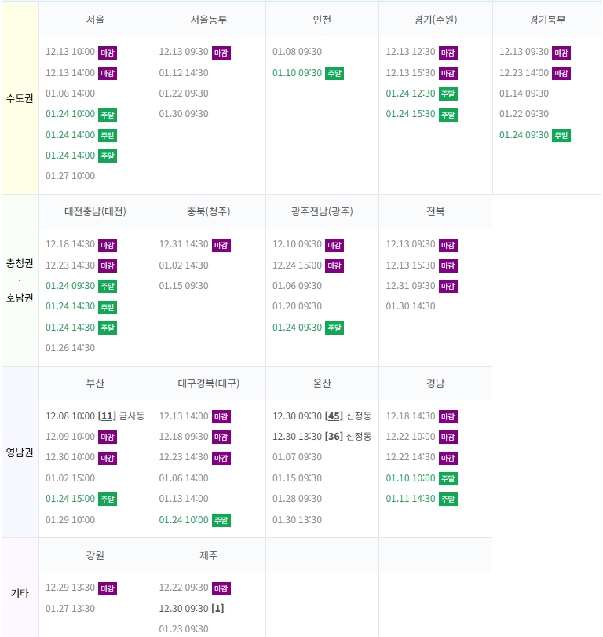Click the 영남권 region row label
Viewport: 603px width, 637px height.
[20, 452]
